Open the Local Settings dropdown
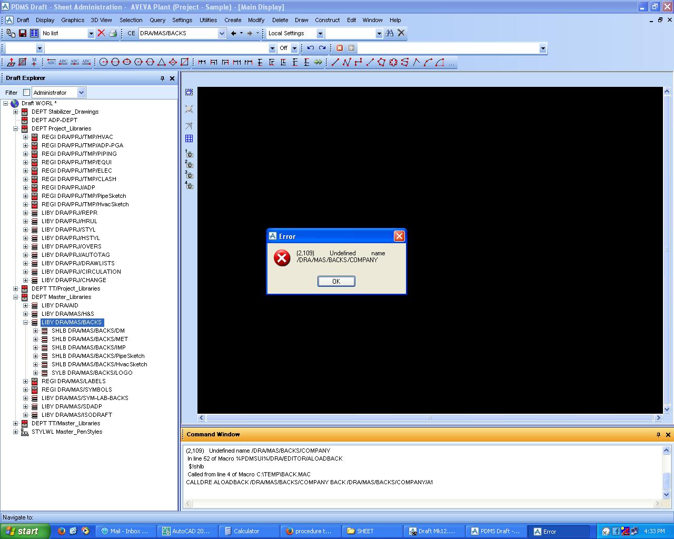The height and width of the screenshot is (539, 674). (320, 33)
